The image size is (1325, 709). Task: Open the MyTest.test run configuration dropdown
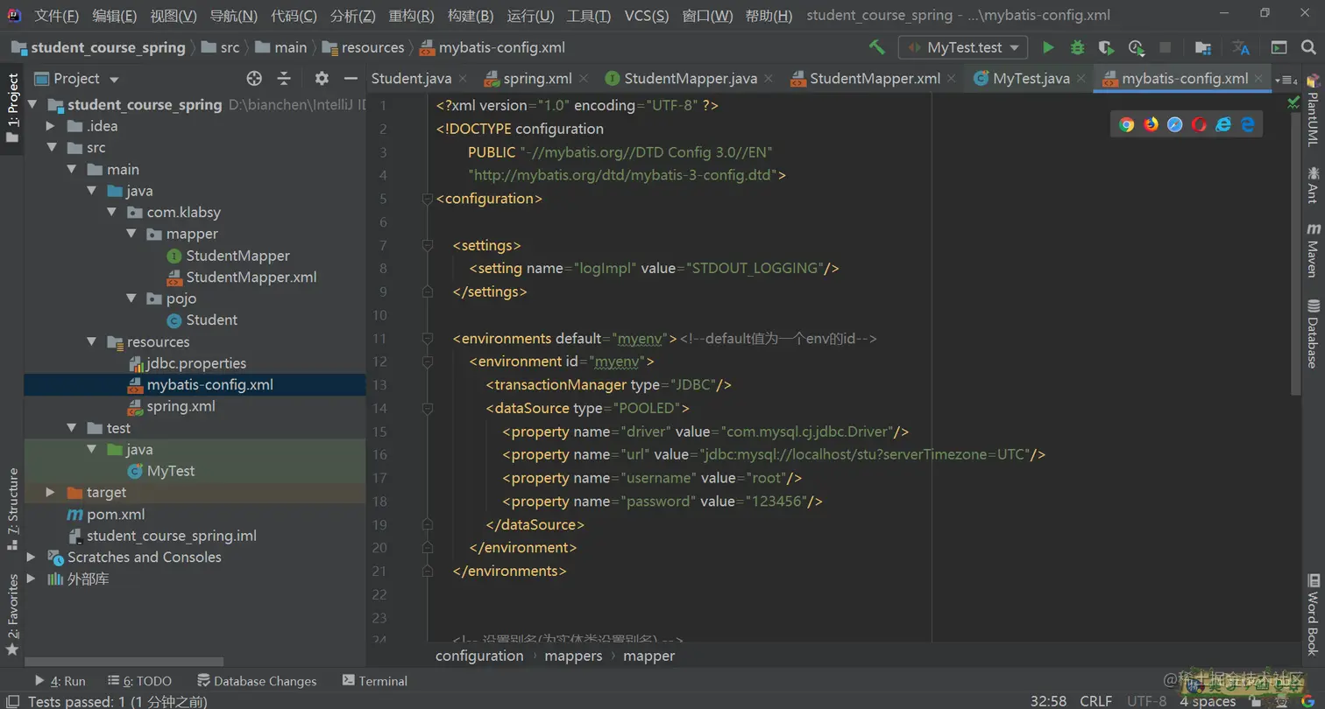click(963, 48)
